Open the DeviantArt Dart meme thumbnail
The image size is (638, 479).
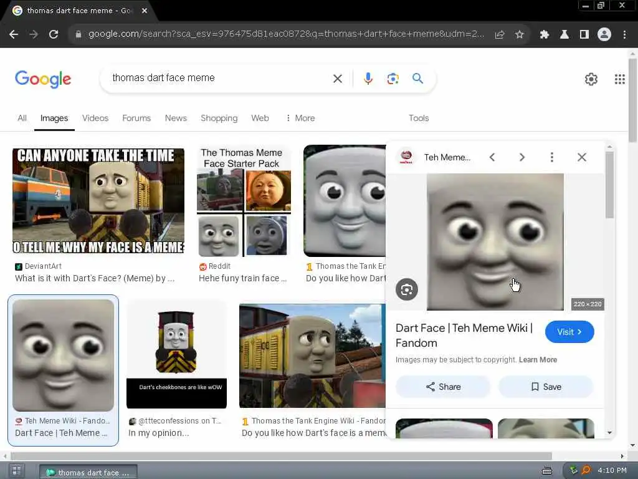click(98, 201)
